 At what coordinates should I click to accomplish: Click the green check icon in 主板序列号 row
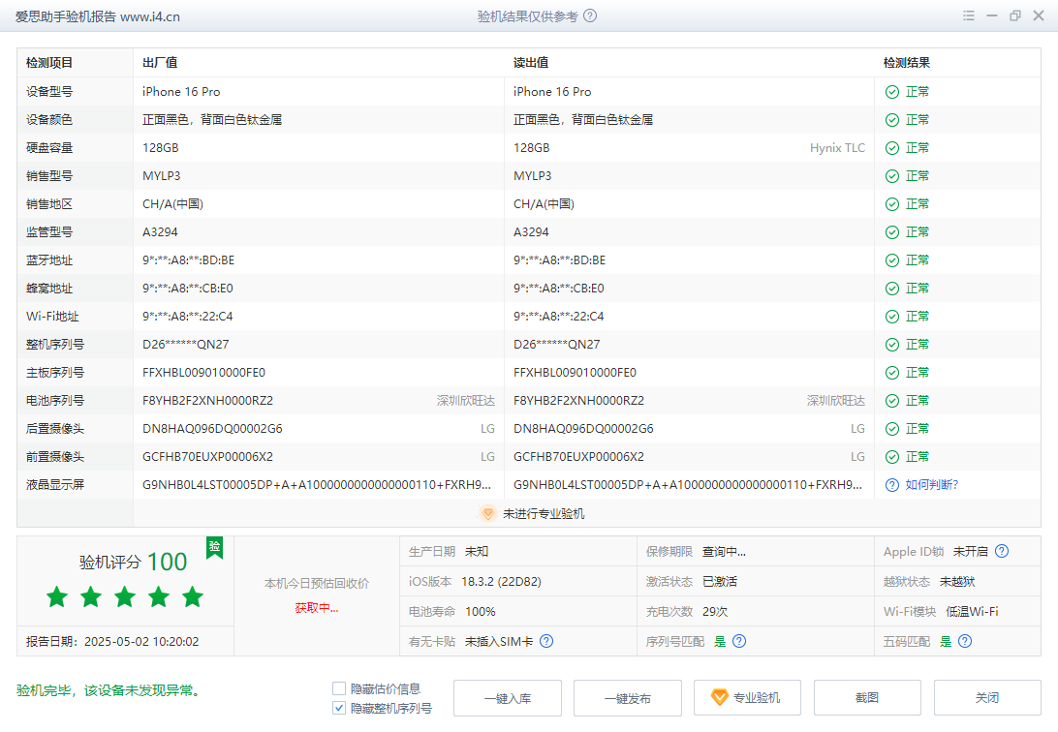pos(892,373)
